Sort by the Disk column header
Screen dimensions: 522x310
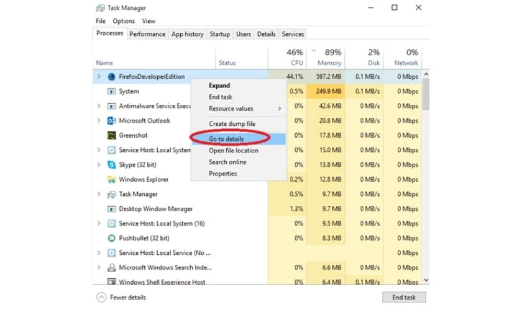click(364, 58)
